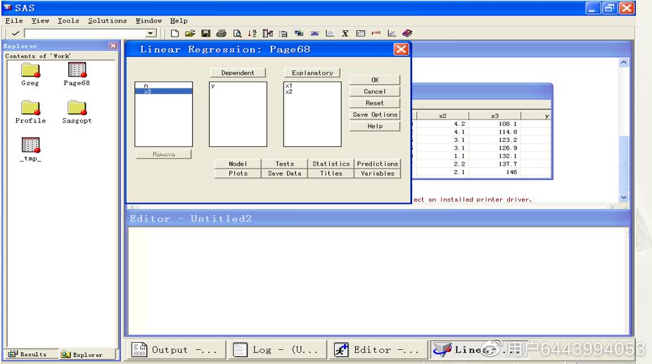
Task: Click the command bar checkmark icon
Action: coord(15,34)
